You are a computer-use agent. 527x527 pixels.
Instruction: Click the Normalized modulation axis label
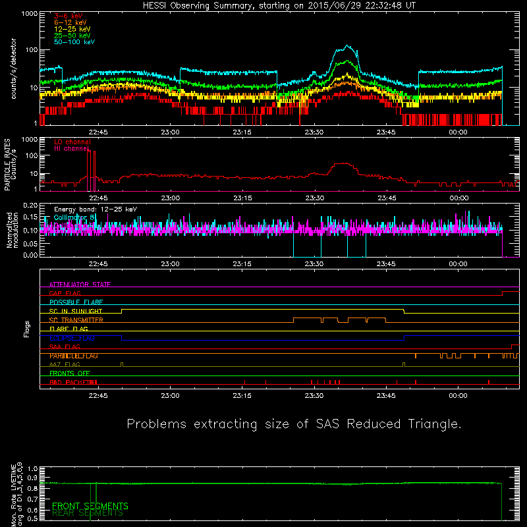coord(12,230)
